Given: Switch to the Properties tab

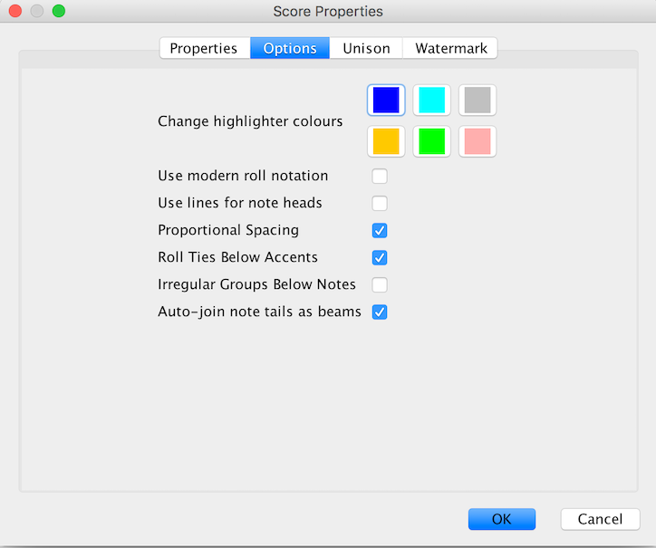Looking at the screenshot, I should [205, 48].
